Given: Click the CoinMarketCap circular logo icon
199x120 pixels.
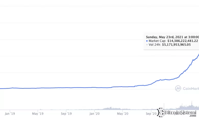Looking at the screenshot, I should 178,88.
